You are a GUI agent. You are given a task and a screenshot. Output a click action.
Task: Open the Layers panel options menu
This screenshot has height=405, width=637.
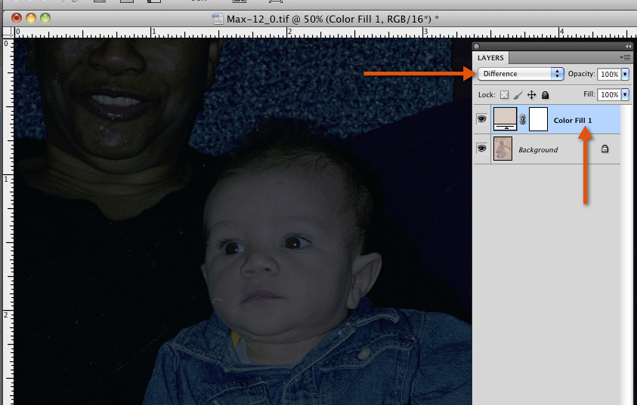pos(625,57)
